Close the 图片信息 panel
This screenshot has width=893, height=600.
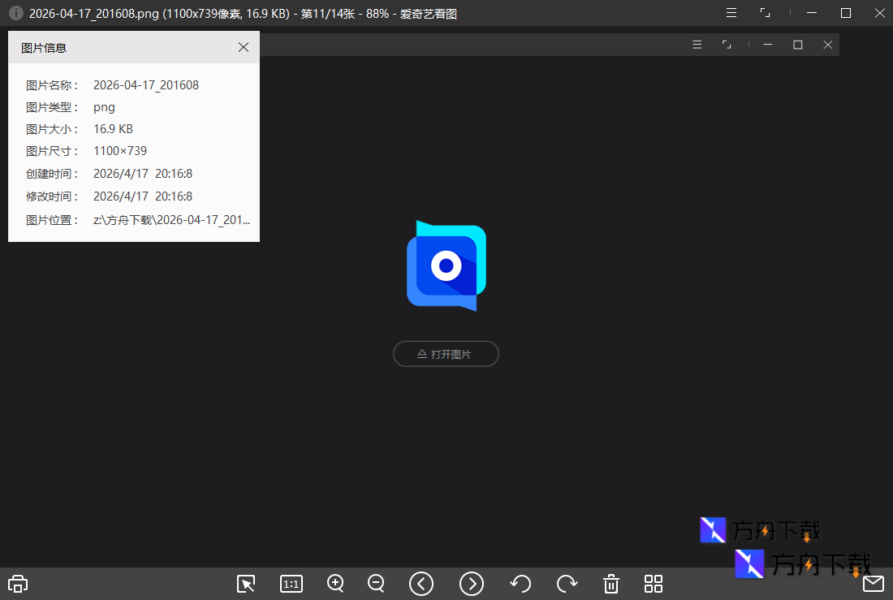tap(244, 47)
